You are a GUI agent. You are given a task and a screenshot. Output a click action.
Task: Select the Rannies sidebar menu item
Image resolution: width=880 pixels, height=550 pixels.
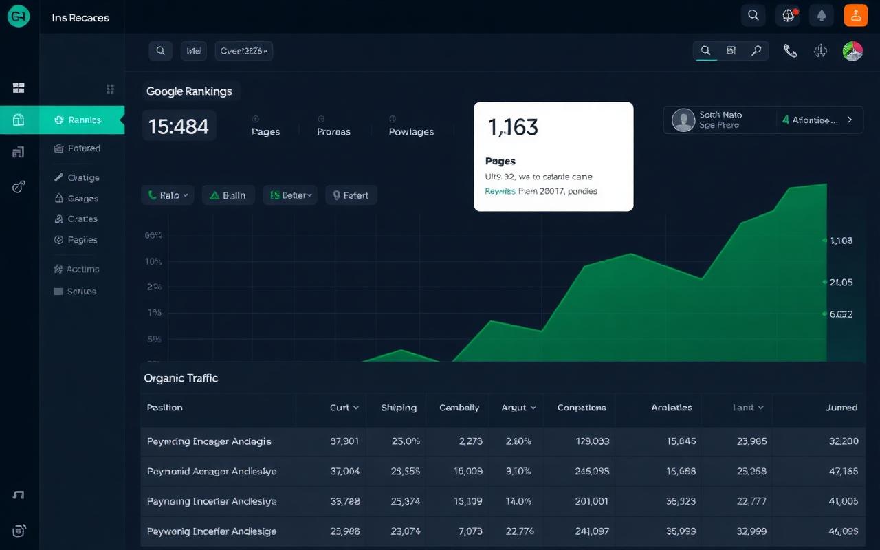[x=82, y=120]
